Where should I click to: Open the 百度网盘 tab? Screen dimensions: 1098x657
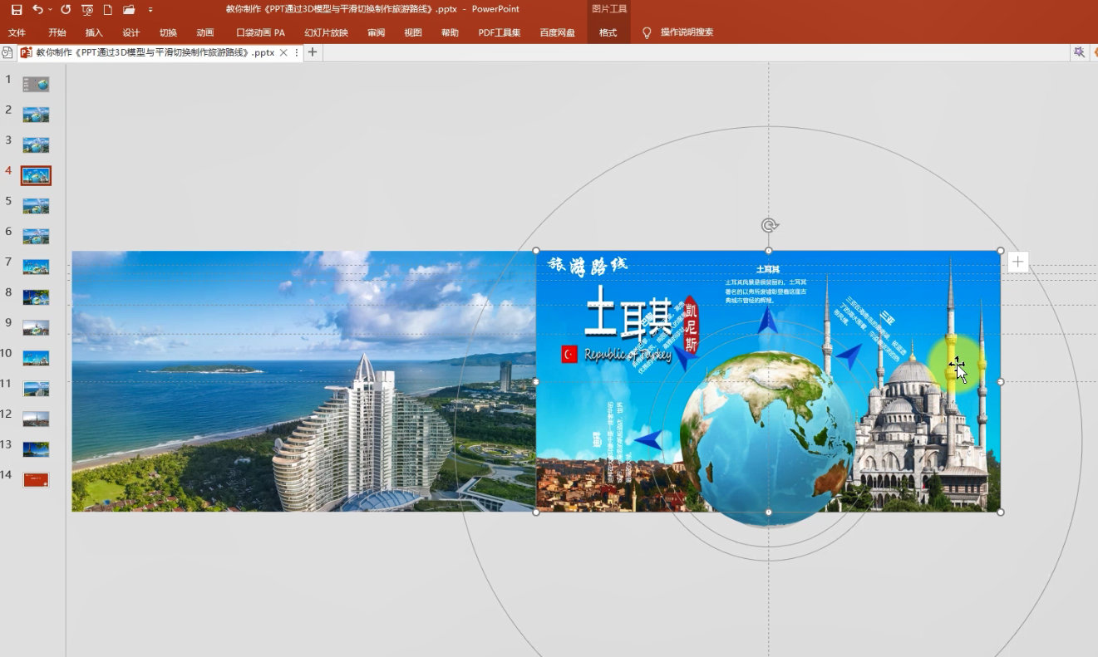pos(557,32)
